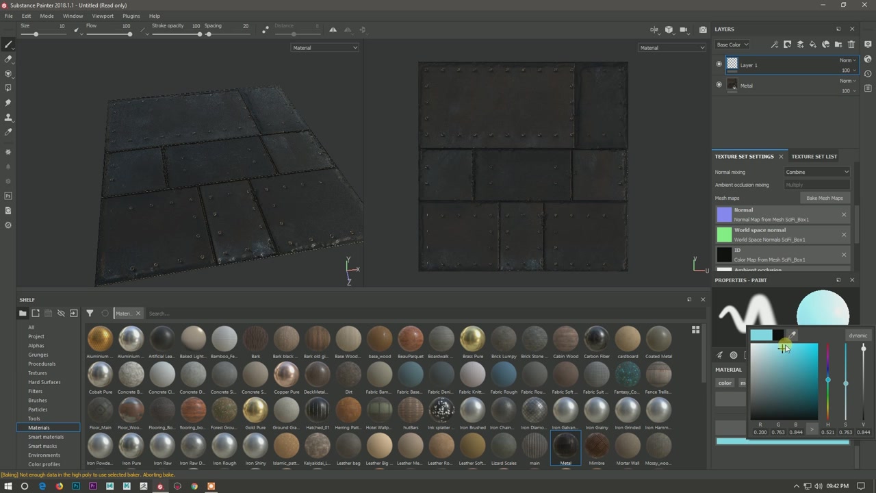
Task: Hide the Metal layer visibility
Action: click(x=719, y=85)
